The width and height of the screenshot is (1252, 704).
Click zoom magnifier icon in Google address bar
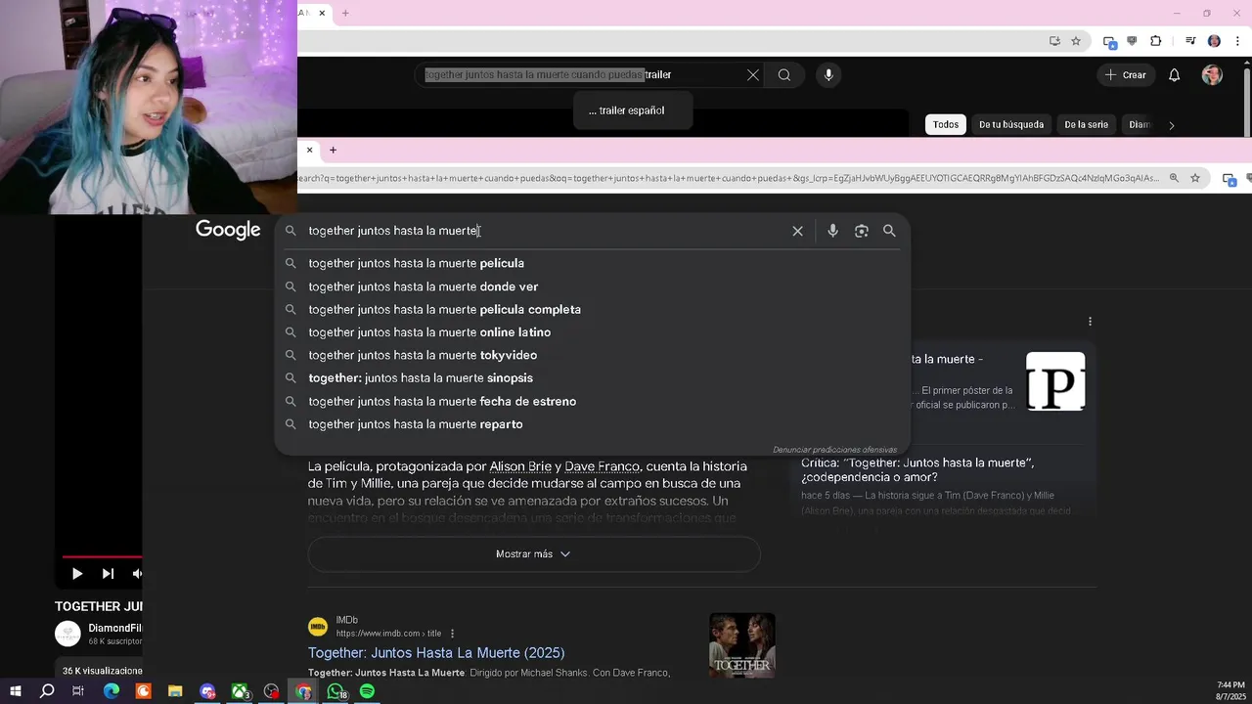[x=1174, y=178]
